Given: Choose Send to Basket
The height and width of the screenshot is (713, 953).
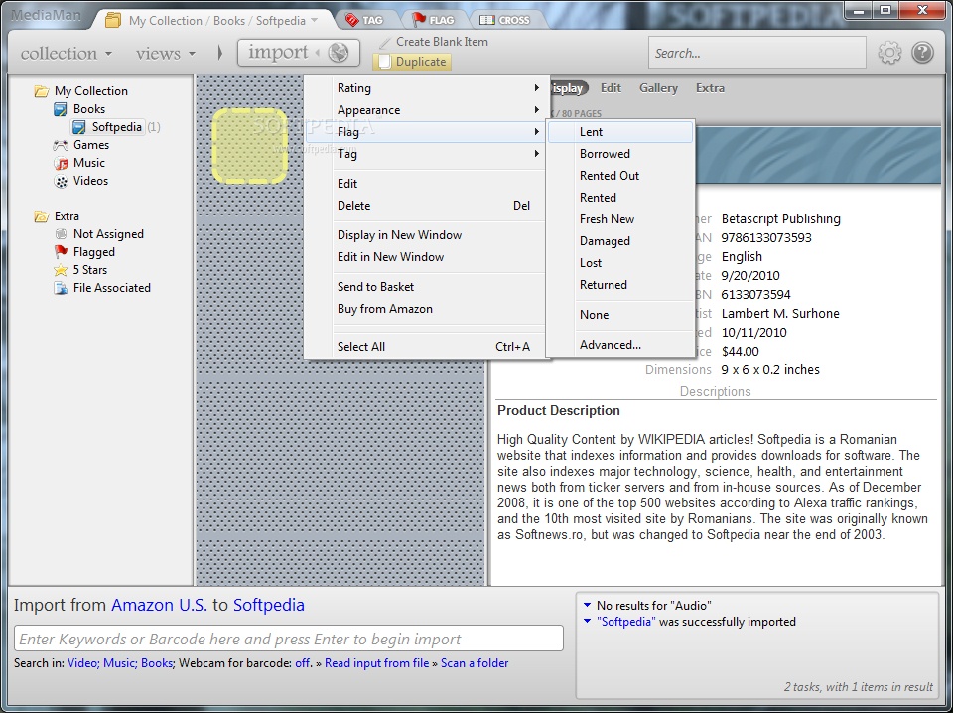Looking at the screenshot, I should pyautogui.click(x=427, y=287).
